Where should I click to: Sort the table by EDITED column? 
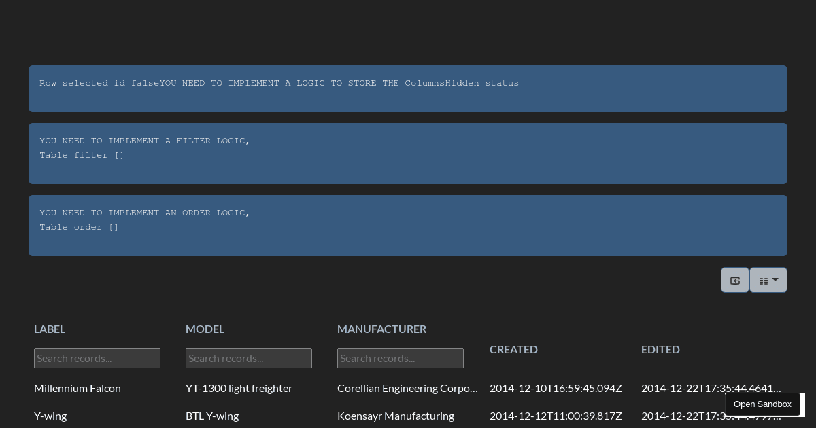click(x=660, y=349)
